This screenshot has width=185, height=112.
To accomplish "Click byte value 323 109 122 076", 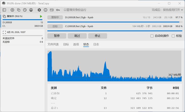I will click(x=141, y=108).
